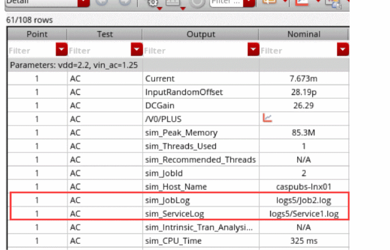Open the logs5/Job2.log link
Screen dimensions: 390x250
click(304, 200)
